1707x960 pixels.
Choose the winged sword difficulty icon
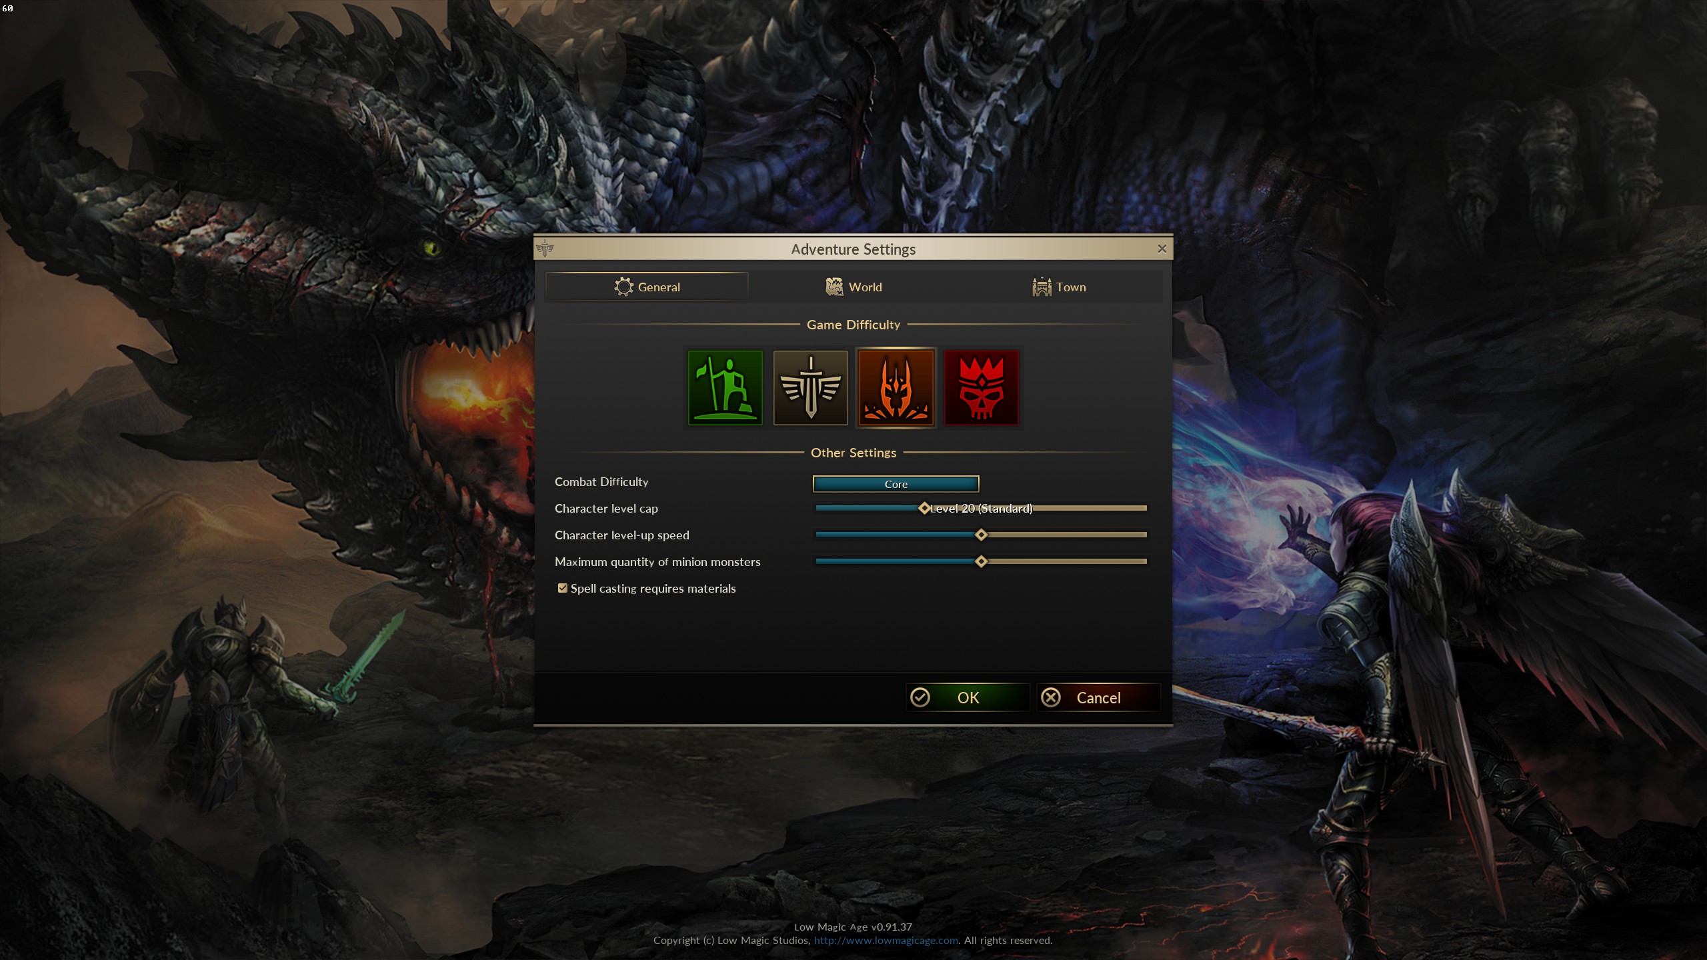click(810, 387)
